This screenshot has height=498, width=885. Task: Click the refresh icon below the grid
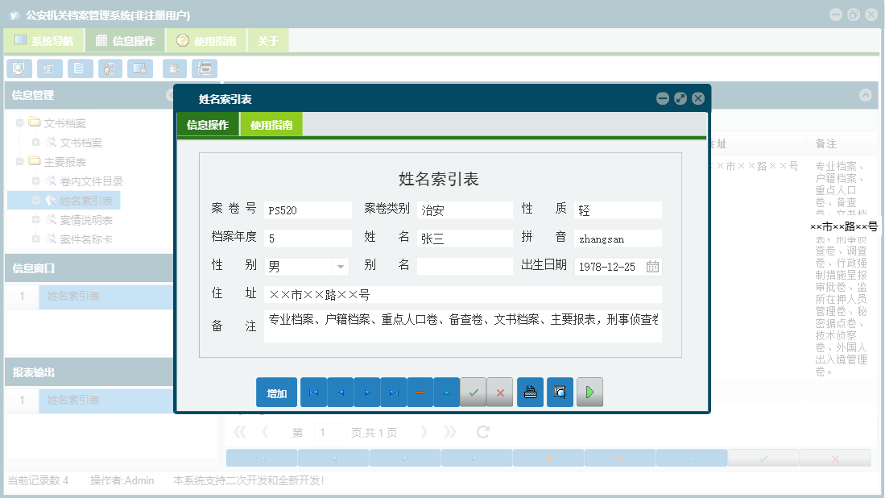click(482, 431)
